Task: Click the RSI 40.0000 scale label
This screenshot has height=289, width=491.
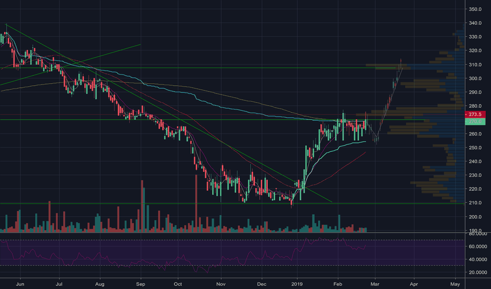Action: (477, 260)
